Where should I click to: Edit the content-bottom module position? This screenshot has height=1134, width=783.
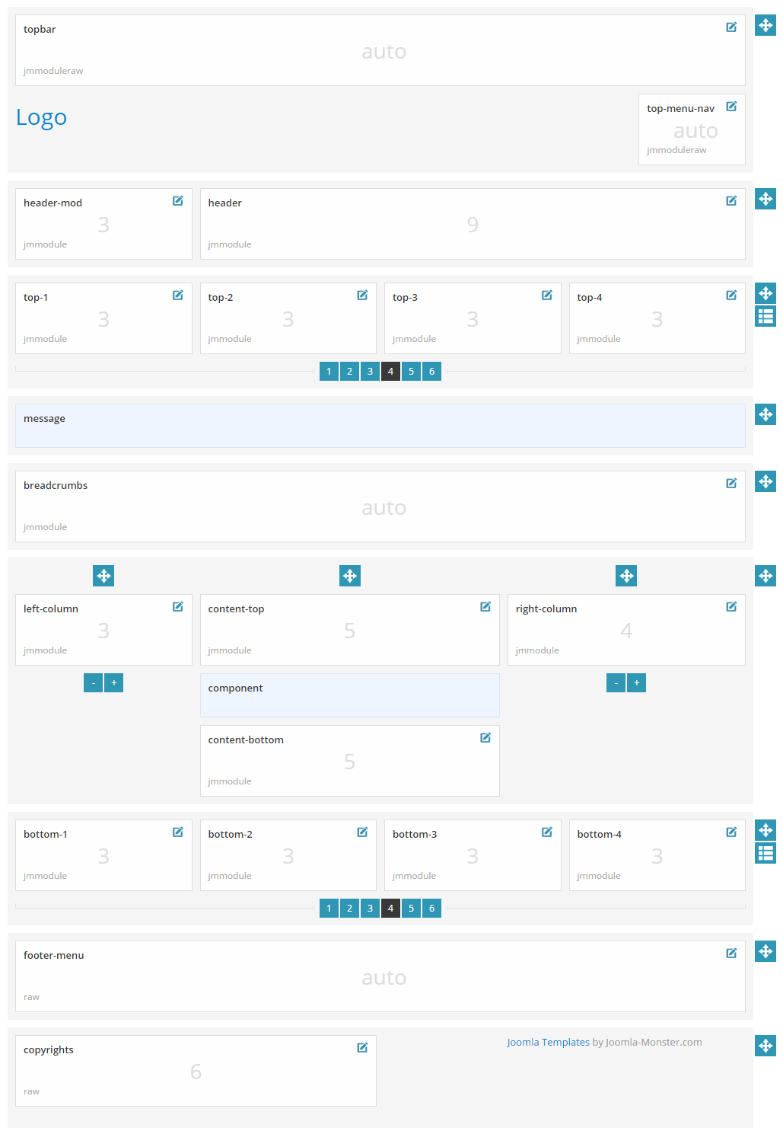tap(485, 738)
